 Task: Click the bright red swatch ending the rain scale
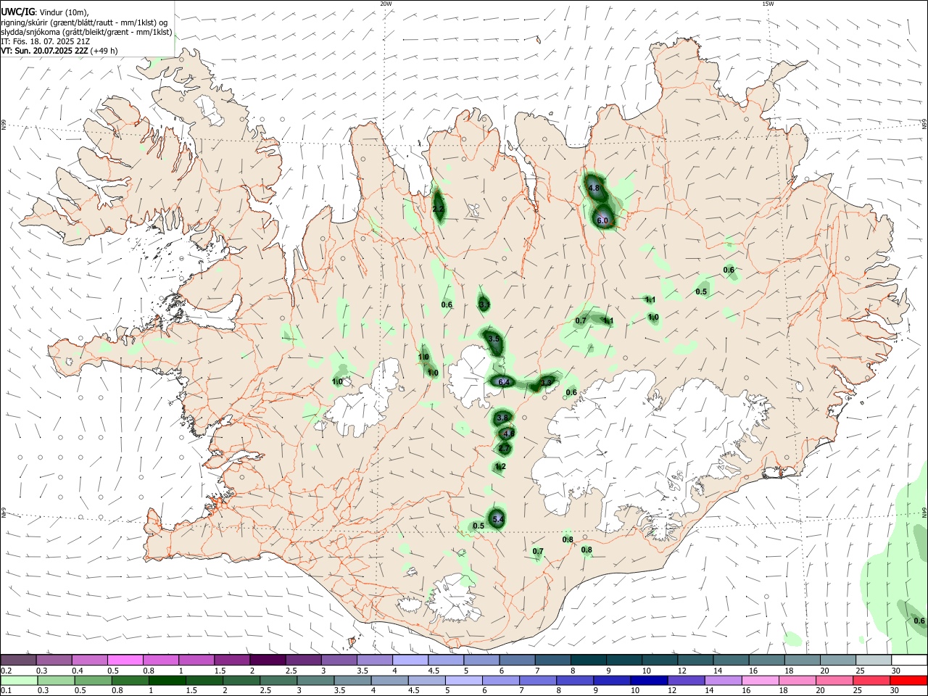[909, 681]
